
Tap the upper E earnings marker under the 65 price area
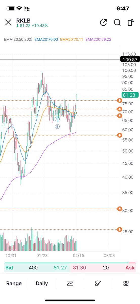click(x=57, y=119)
